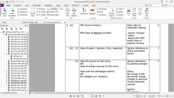Open the SHARE ribbon tab
Screen dimensions: 174x98
click(x=86, y=5)
